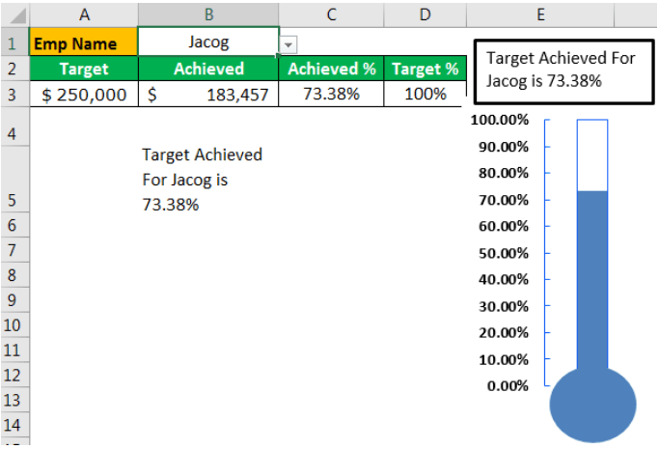Click the Target % header cell
Image resolution: width=659 pixels, height=449 pixels.
point(425,69)
